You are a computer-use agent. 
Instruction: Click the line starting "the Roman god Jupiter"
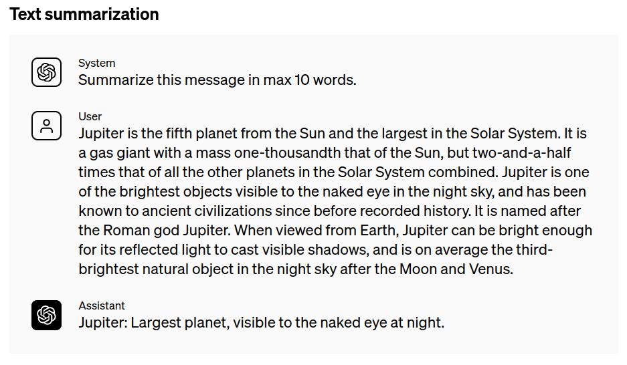pyautogui.click(x=335, y=231)
